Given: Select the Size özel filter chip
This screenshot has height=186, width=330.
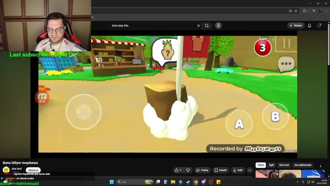Looking at the screenshot, I should [284, 165].
